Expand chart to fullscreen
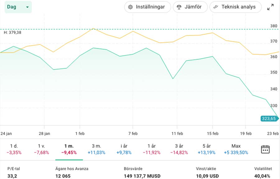This screenshot has width=280, height=179. (270, 7)
